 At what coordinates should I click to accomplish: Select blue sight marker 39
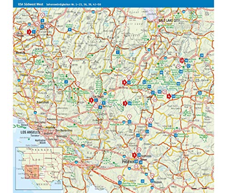tap(202, 55)
